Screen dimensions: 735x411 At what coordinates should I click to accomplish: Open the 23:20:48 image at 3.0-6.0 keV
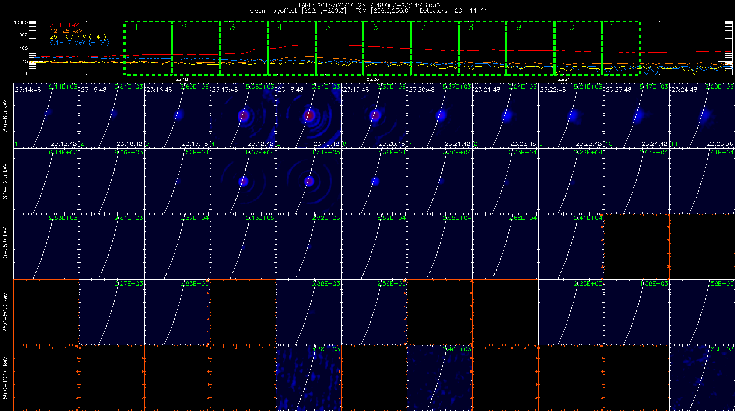coord(440,115)
